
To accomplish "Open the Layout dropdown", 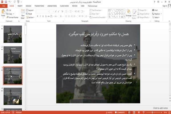I will 30,10.
